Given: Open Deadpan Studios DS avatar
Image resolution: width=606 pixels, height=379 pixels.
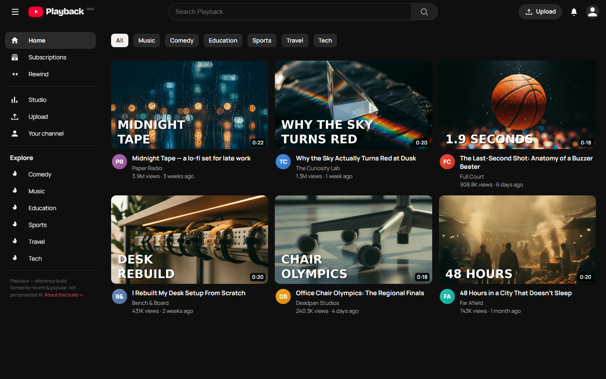Looking at the screenshot, I should pos(283,296).
